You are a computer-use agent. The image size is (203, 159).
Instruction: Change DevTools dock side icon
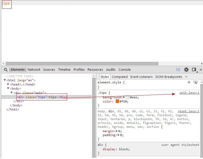[194, 70]
